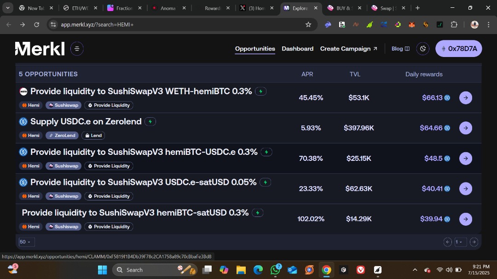Viewport: 497px width, 279px height.
Task: Open items per page dropdown showing 50
Action: [x=27, y=242]
